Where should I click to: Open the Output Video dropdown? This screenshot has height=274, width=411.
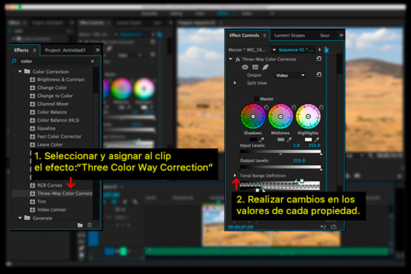(290, 75)
